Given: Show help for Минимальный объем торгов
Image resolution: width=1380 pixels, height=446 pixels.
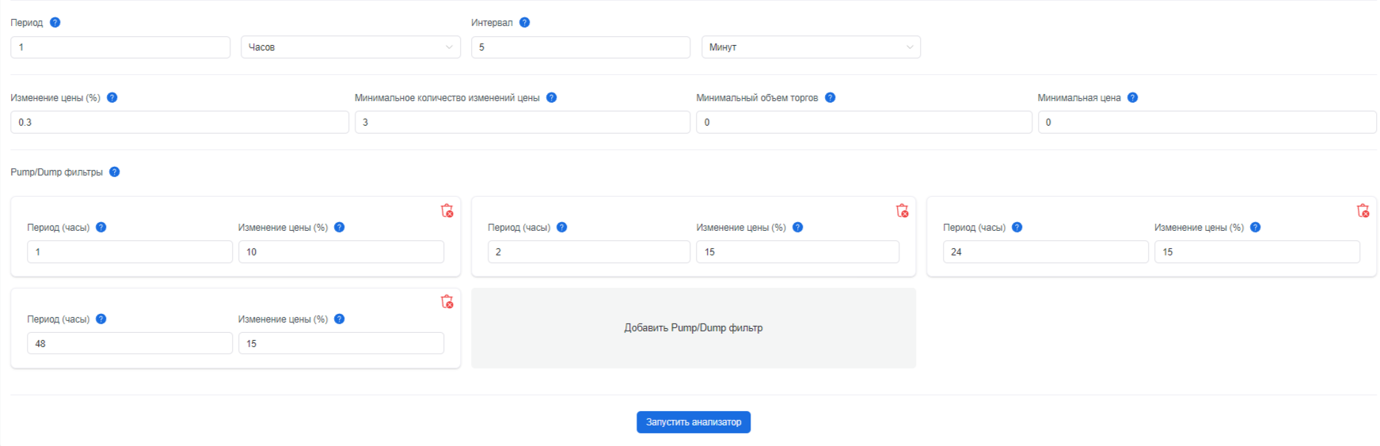Looking at the screenshot, I should [x=830, y=97].
